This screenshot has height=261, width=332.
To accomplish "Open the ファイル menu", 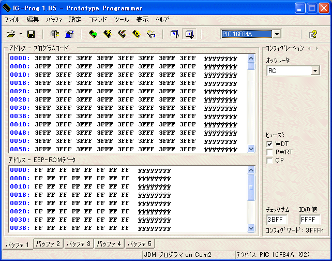I will point(12,20).
